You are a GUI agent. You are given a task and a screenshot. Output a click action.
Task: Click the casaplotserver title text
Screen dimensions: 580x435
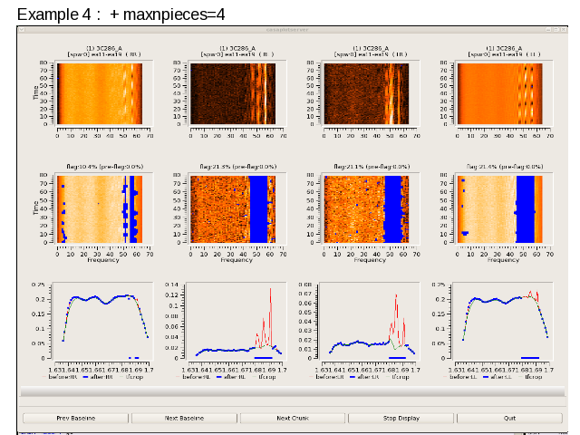coord(287,30)
